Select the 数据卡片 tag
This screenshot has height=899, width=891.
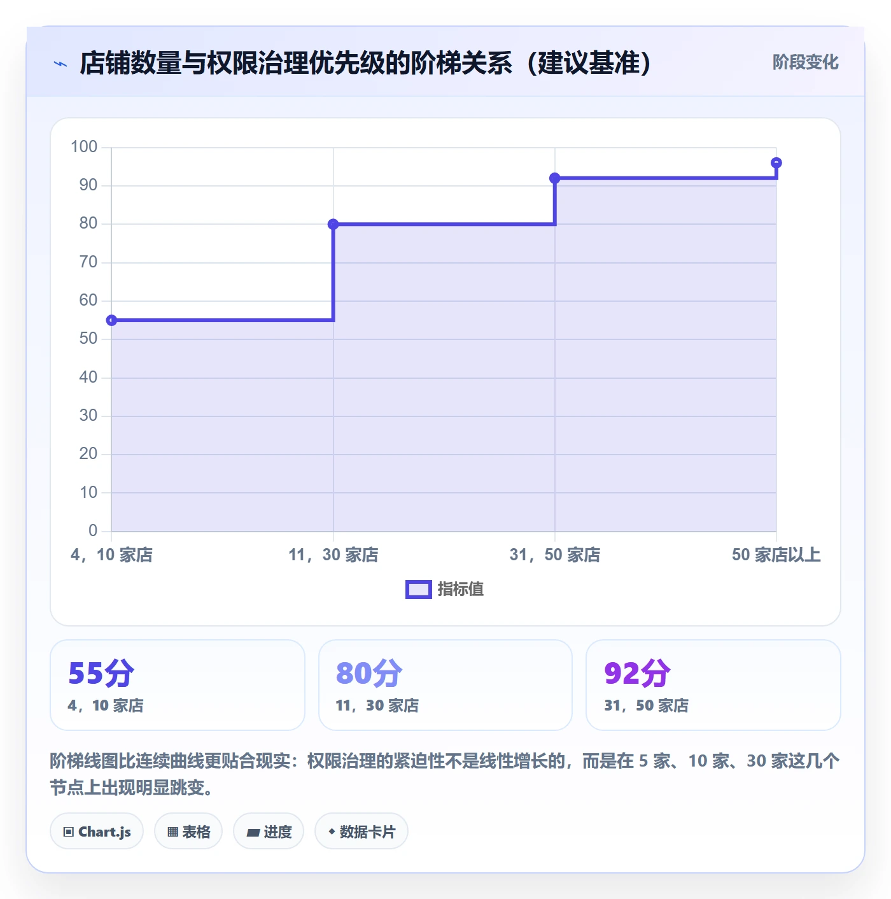coord(361,831)
